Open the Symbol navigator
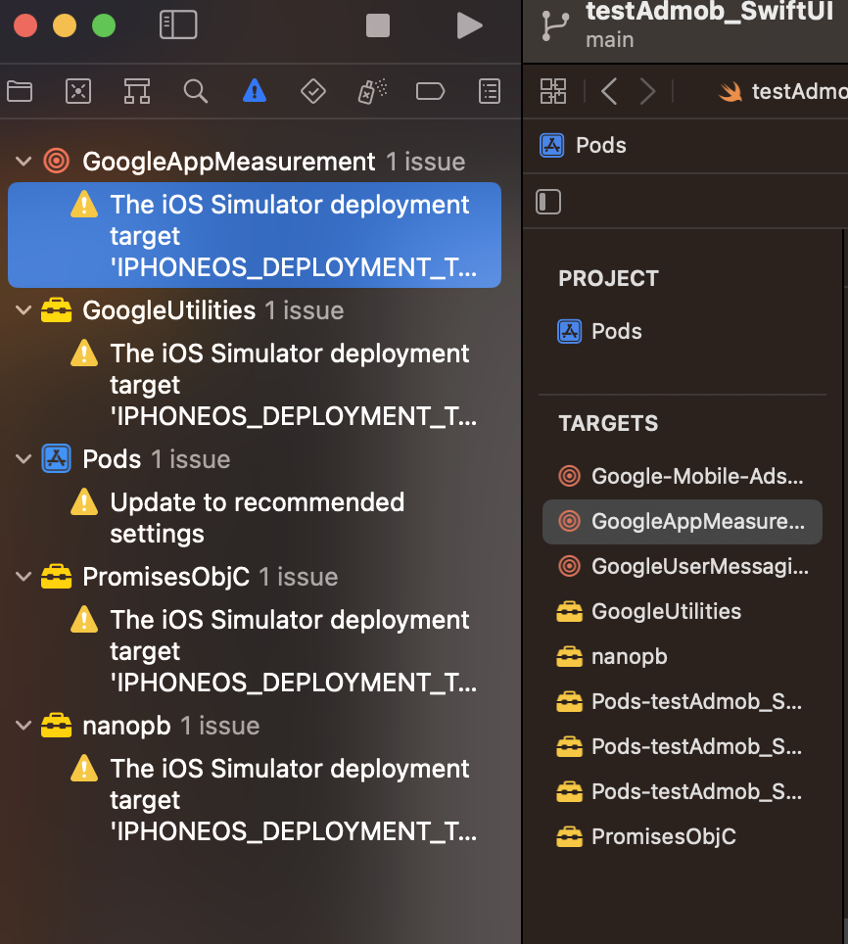 pyautogui.click(x=136, y=91)
